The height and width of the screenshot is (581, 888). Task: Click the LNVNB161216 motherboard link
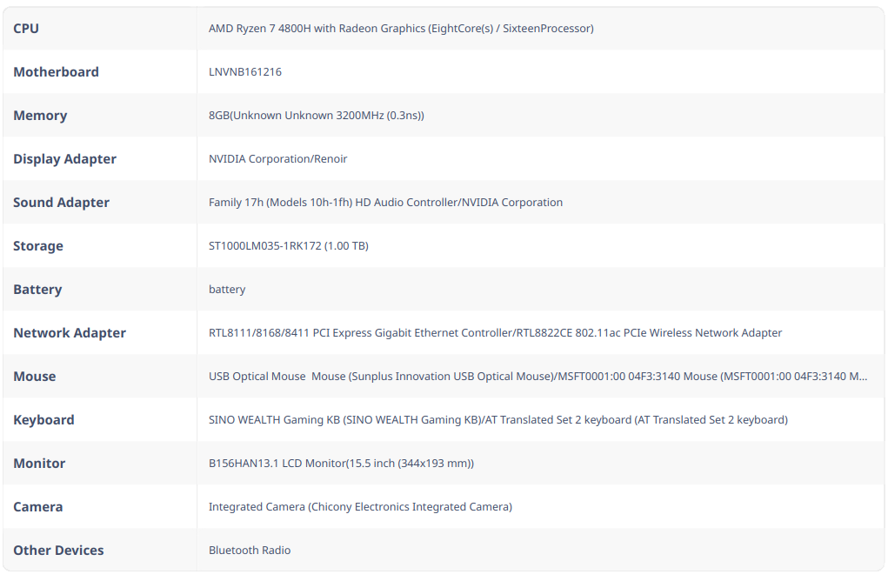click(244, 71)
